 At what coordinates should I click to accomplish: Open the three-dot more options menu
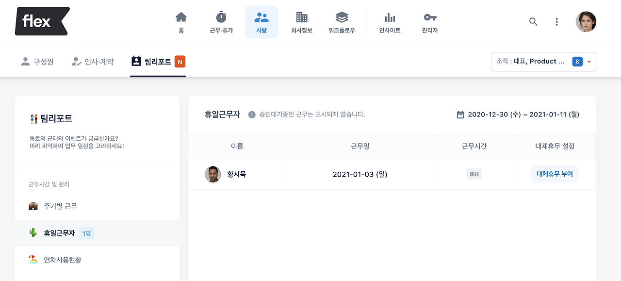(x=557, y=22)
